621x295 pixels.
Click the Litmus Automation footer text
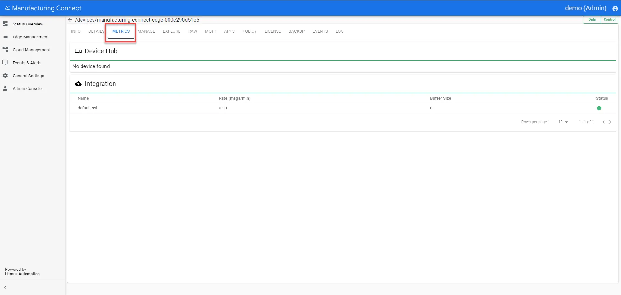22,274
